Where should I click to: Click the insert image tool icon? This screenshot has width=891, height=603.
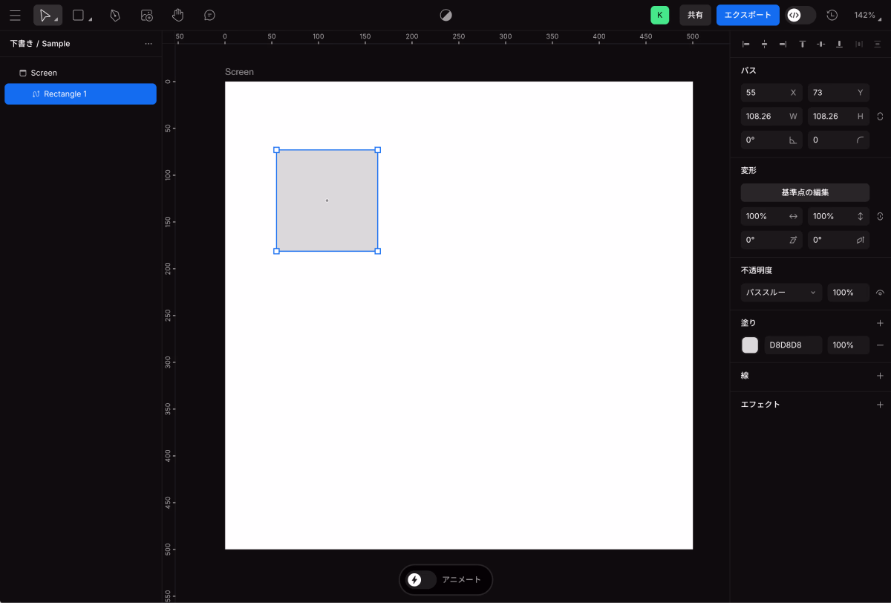pos(147,16)
